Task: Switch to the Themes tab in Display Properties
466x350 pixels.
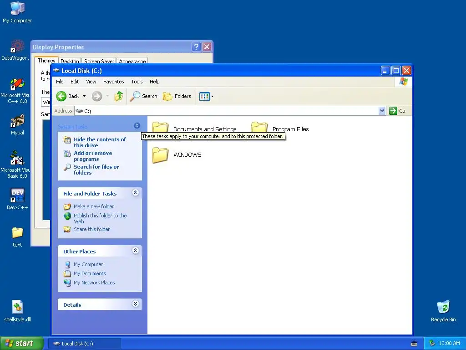Action: coord(46,61)
